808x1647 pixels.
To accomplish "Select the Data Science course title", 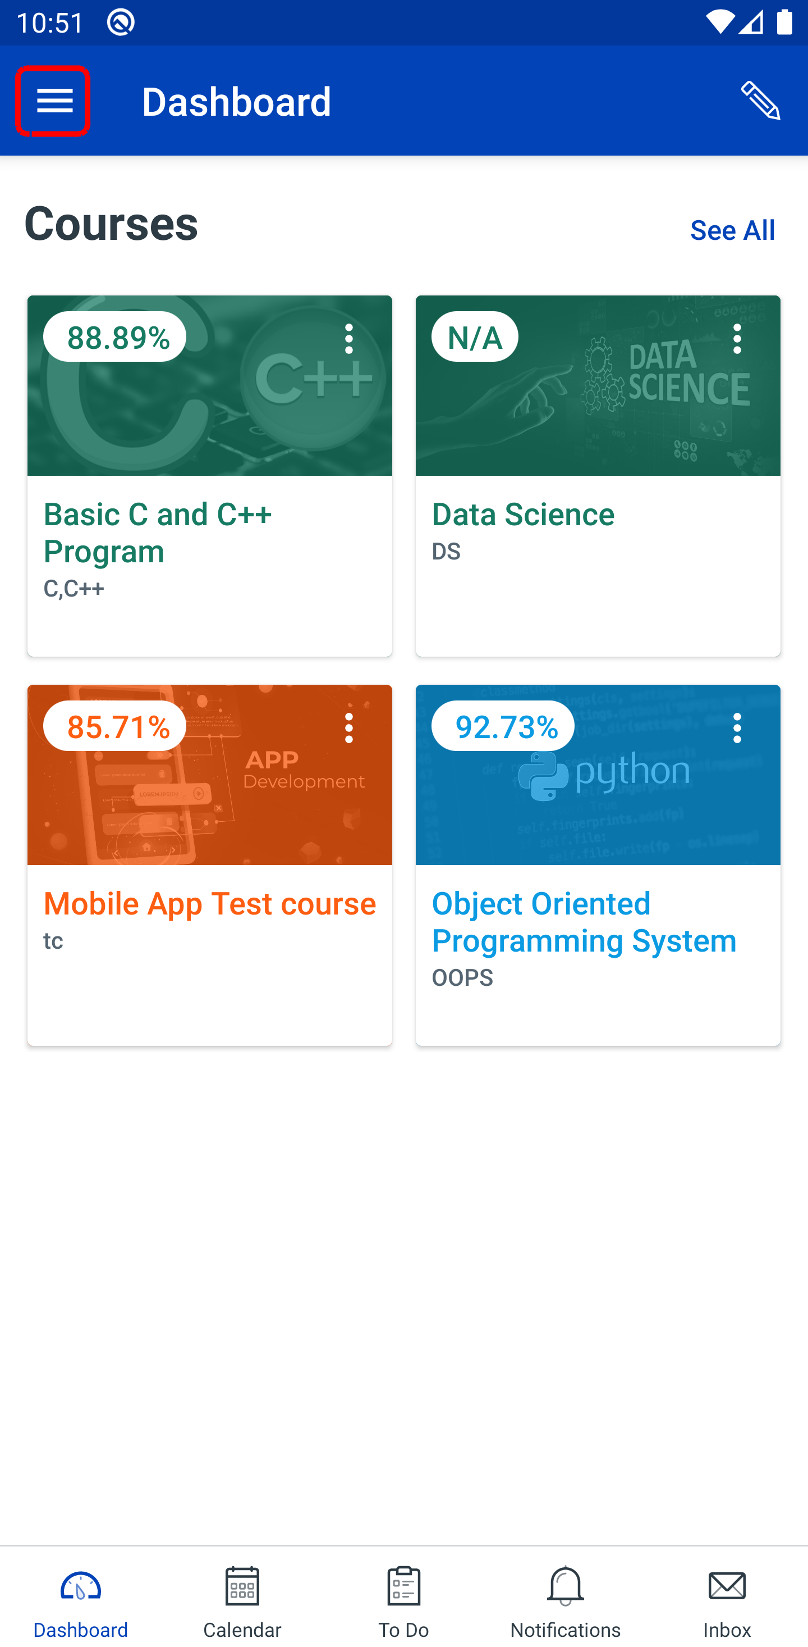I will click(x=523, y=515).
